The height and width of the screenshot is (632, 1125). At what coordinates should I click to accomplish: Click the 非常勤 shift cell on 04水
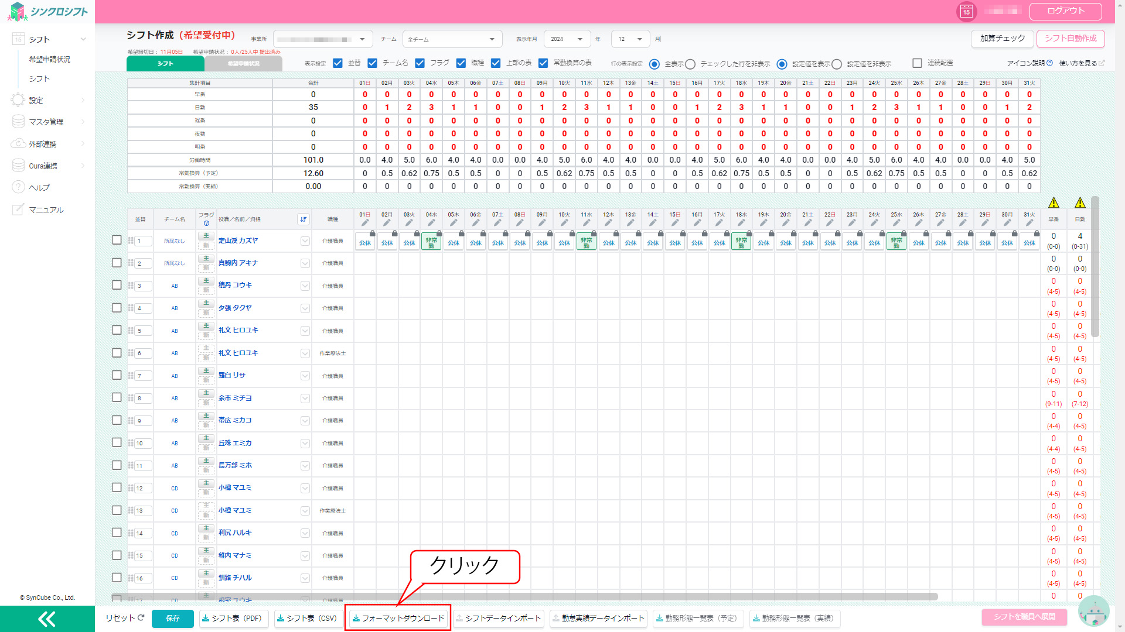click(x=431, y=243)
